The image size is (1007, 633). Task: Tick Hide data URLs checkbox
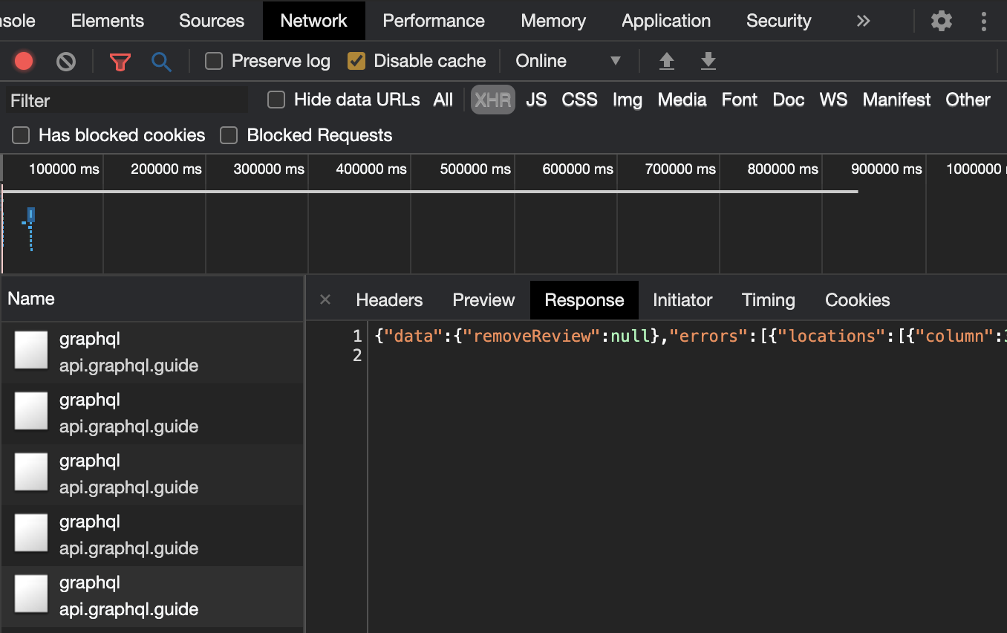[x=276, y=100]
